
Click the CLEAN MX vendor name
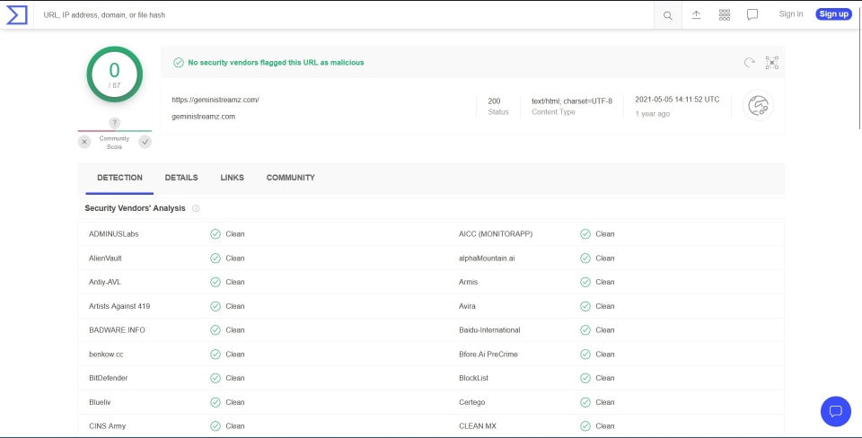tap(477, 426)
